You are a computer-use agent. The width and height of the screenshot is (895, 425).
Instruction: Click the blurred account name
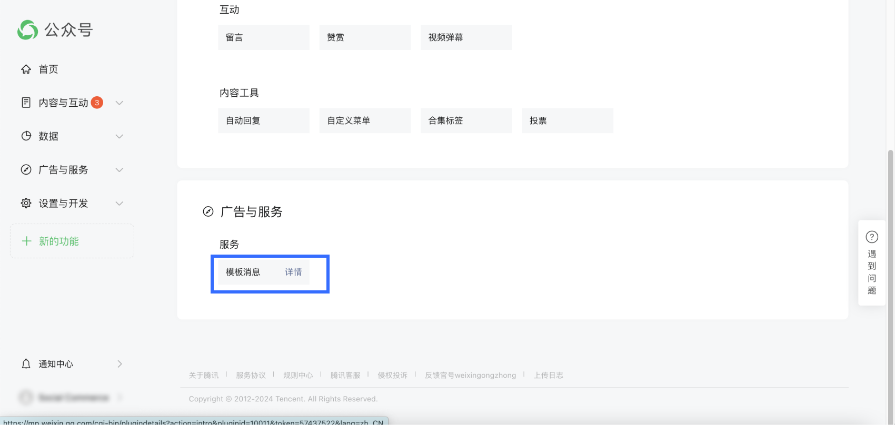pyautogui.click(x=74, y=397)
